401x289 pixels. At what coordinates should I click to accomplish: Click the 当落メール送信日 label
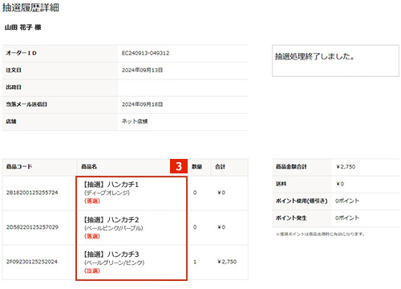click(x=26, y=104)
